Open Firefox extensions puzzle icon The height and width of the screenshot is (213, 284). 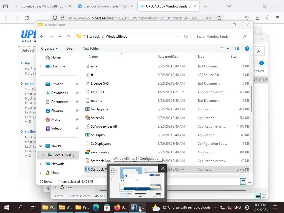tap(267, 18)
